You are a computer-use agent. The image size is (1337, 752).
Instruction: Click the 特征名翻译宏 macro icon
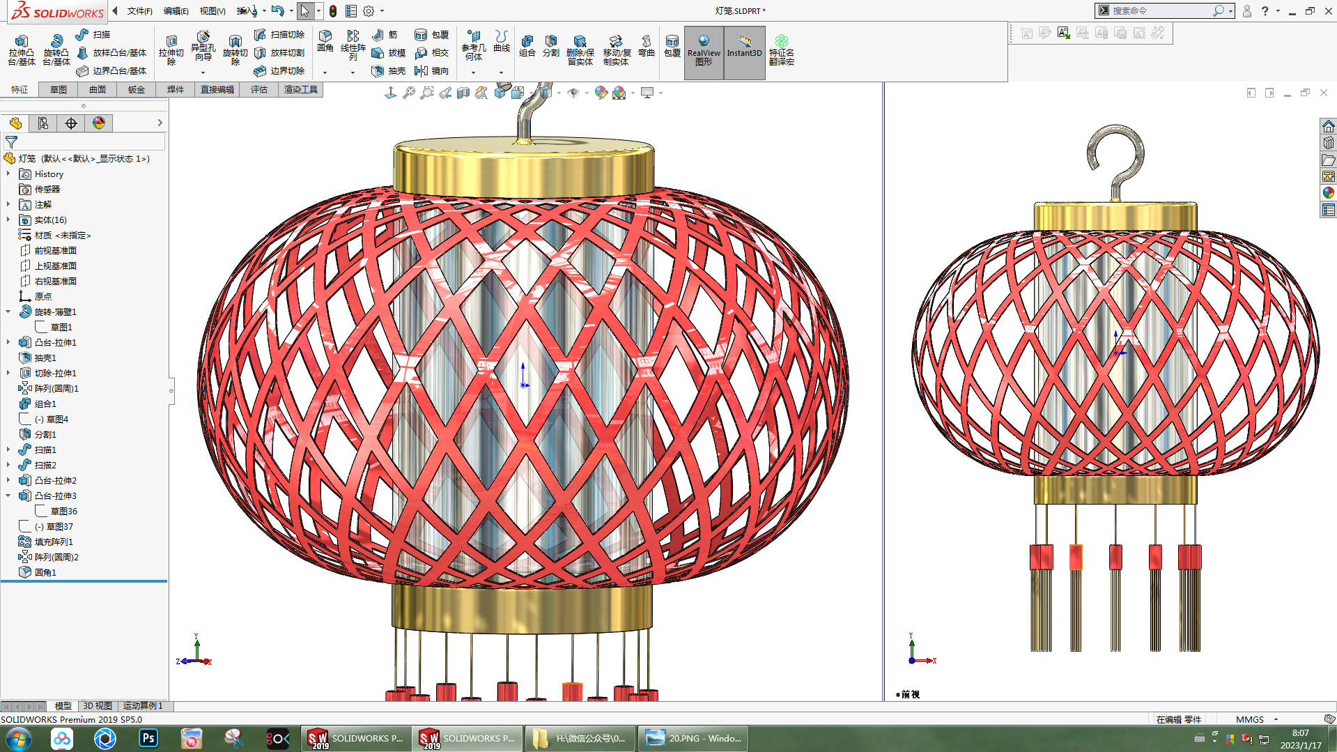point(781,50)
